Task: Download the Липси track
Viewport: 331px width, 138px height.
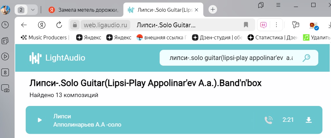Action: (x=308, y=120)
